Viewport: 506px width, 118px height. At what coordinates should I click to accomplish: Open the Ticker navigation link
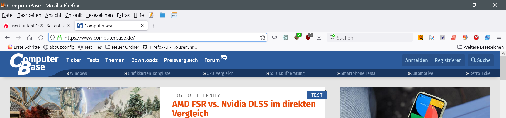pos(74,60)
